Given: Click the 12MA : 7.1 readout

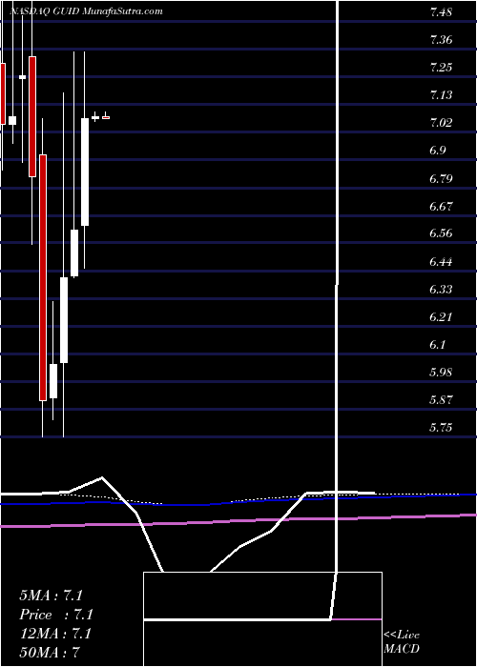Looking at the screenshot, I should click(56, 633).
